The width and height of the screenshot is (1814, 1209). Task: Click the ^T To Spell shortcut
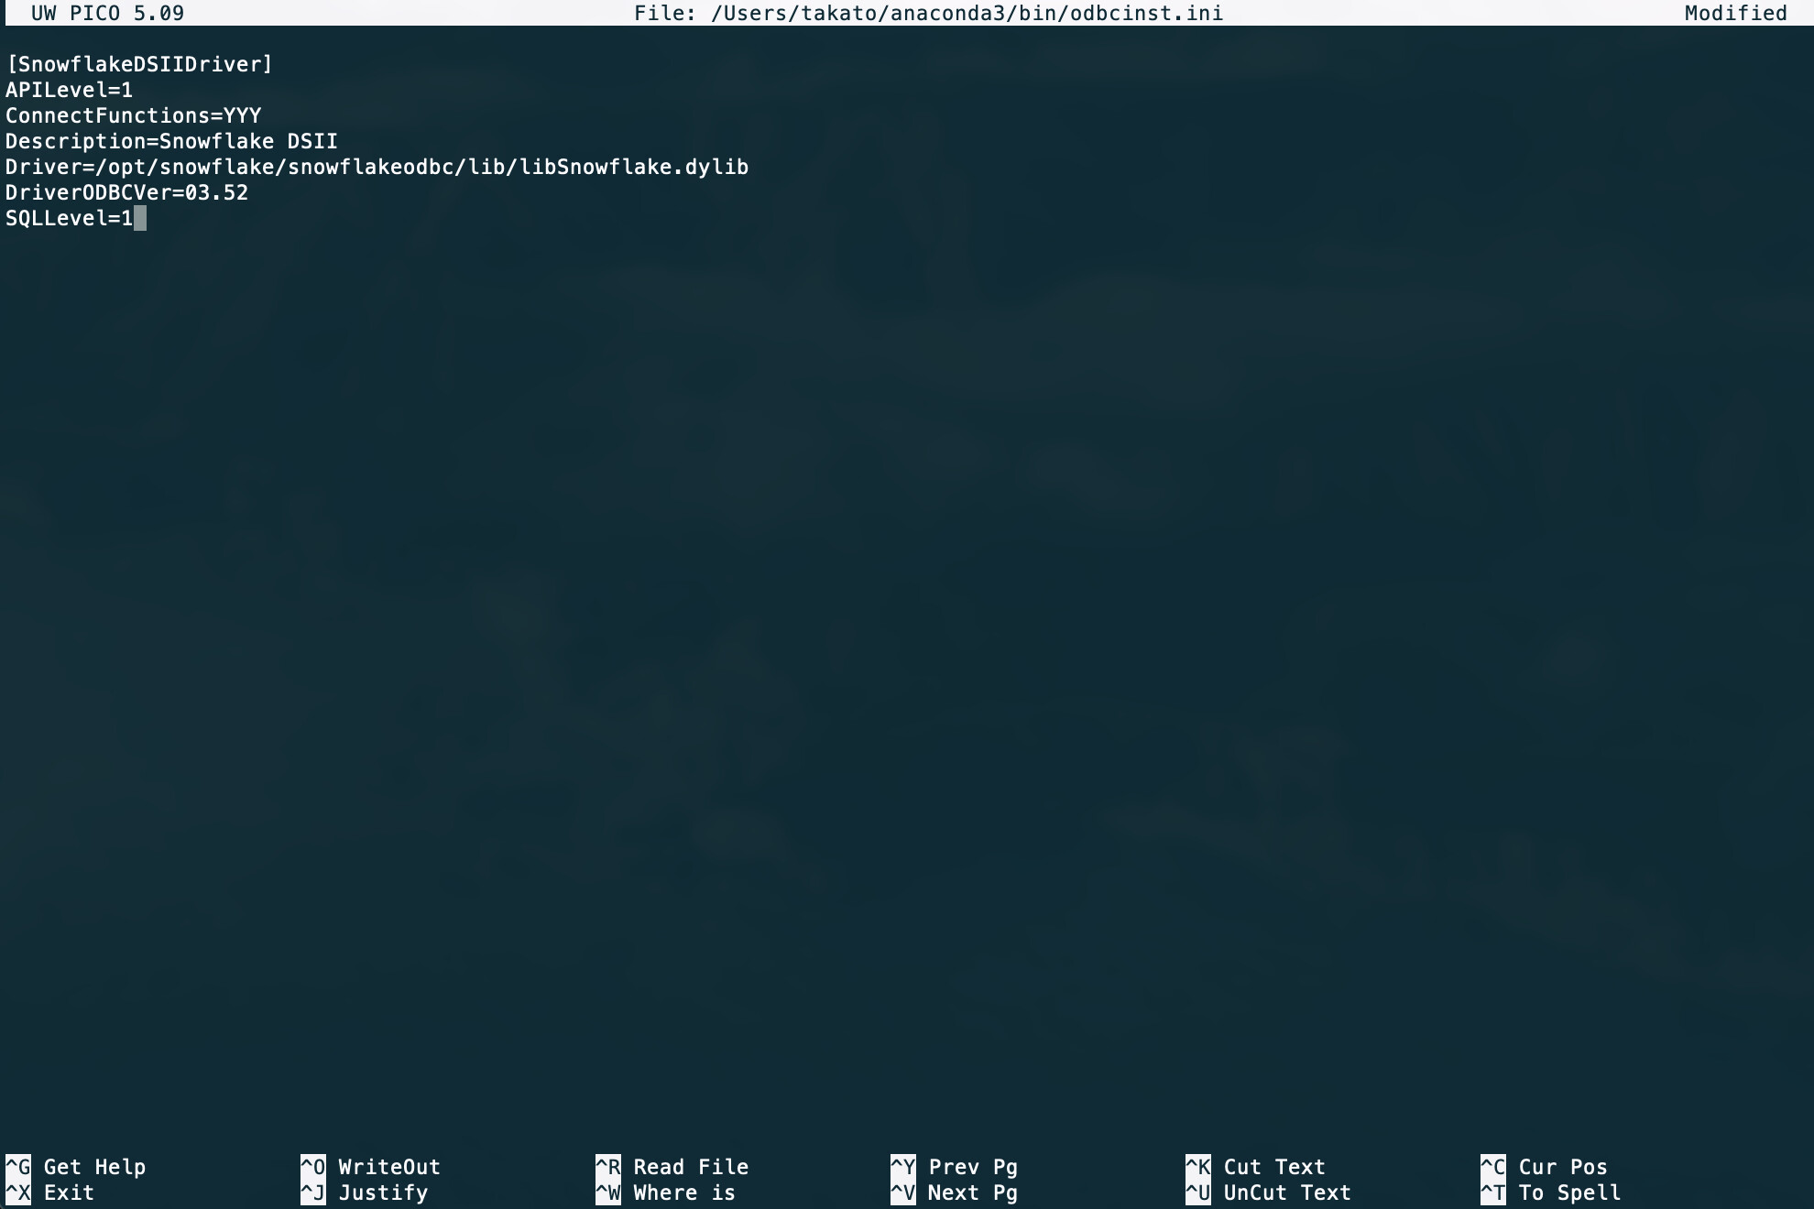(1551, 1193)
